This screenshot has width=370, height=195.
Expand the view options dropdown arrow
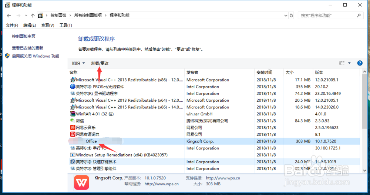point(349,63)
